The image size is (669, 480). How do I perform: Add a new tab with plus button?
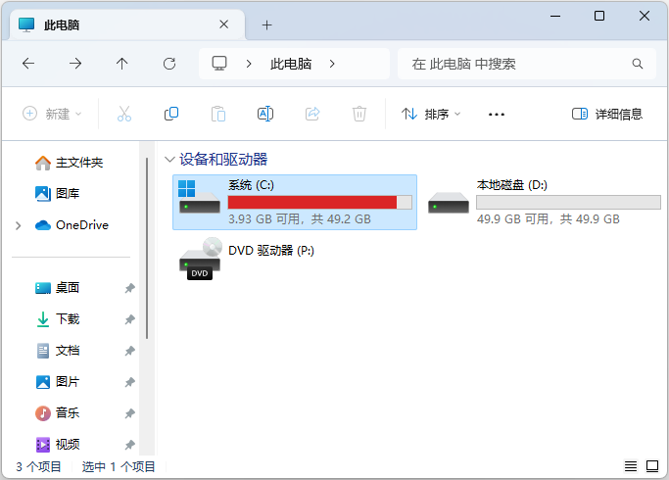coord(266,24)
